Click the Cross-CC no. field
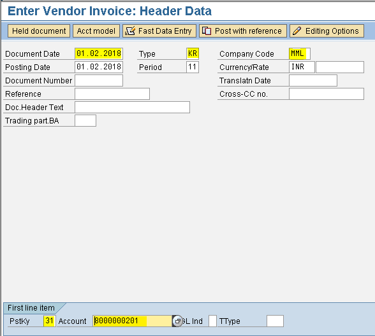Image resolution: width=375 pixels, height=336 pixels. tap(327, 94)
